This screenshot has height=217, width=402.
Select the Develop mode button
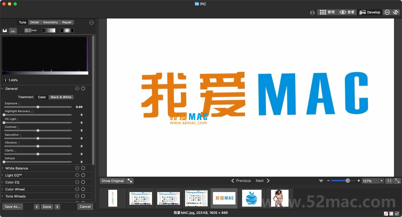[x=370, y=12]
